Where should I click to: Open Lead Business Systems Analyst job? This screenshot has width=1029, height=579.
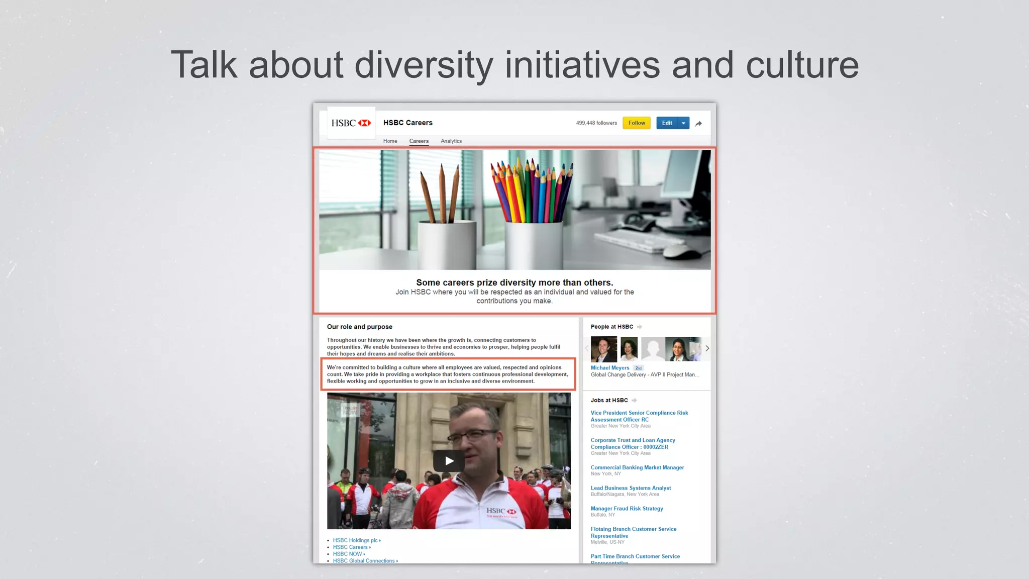pyautogui.click(x=631, y=488)
